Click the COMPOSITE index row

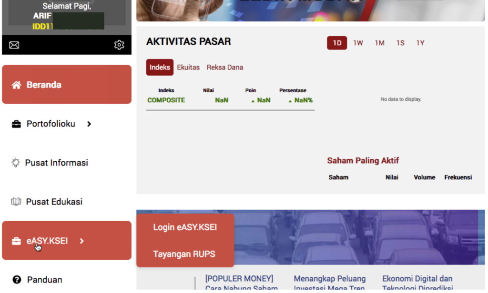coord(166,100)
